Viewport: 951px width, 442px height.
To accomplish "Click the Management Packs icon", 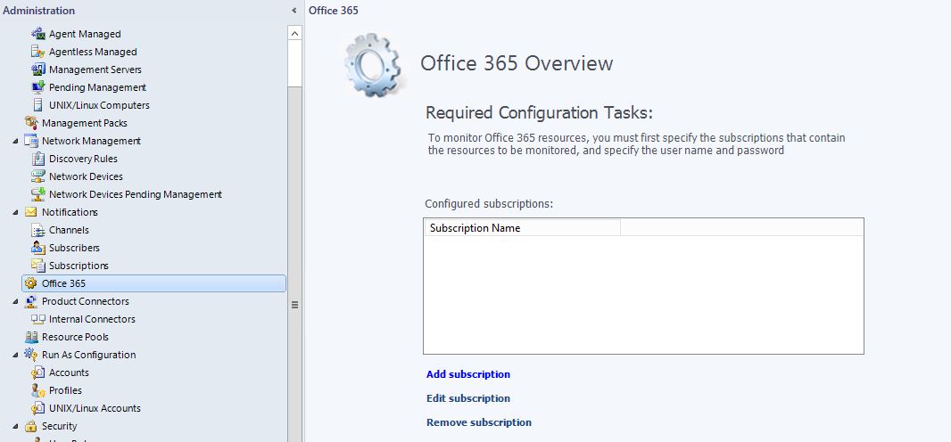I will (x=31, y=123).
